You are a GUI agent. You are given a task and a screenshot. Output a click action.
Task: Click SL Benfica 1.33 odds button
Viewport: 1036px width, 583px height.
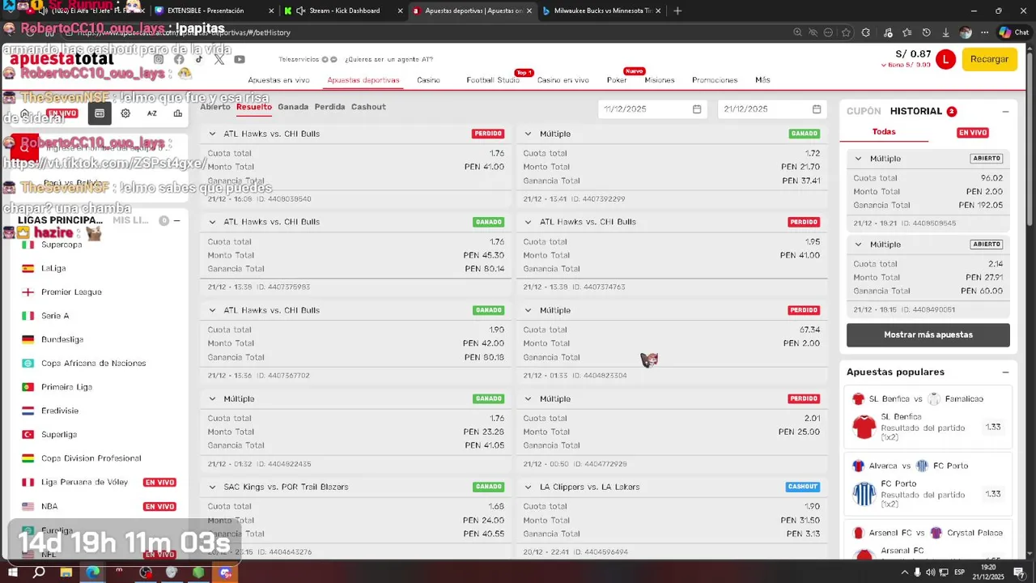click(x=993, y=427)
